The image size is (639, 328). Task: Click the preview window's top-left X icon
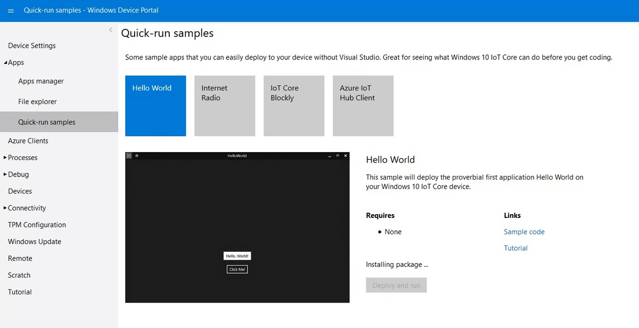[129, 156]
